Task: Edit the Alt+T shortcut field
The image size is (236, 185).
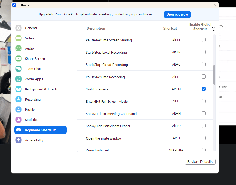Action: [x=176, y=40]
